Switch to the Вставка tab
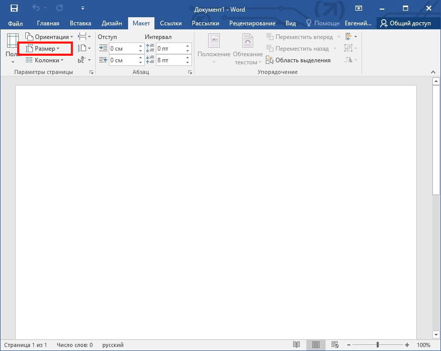441x351 pixels. pyautogui.click(x=81, y=23)
